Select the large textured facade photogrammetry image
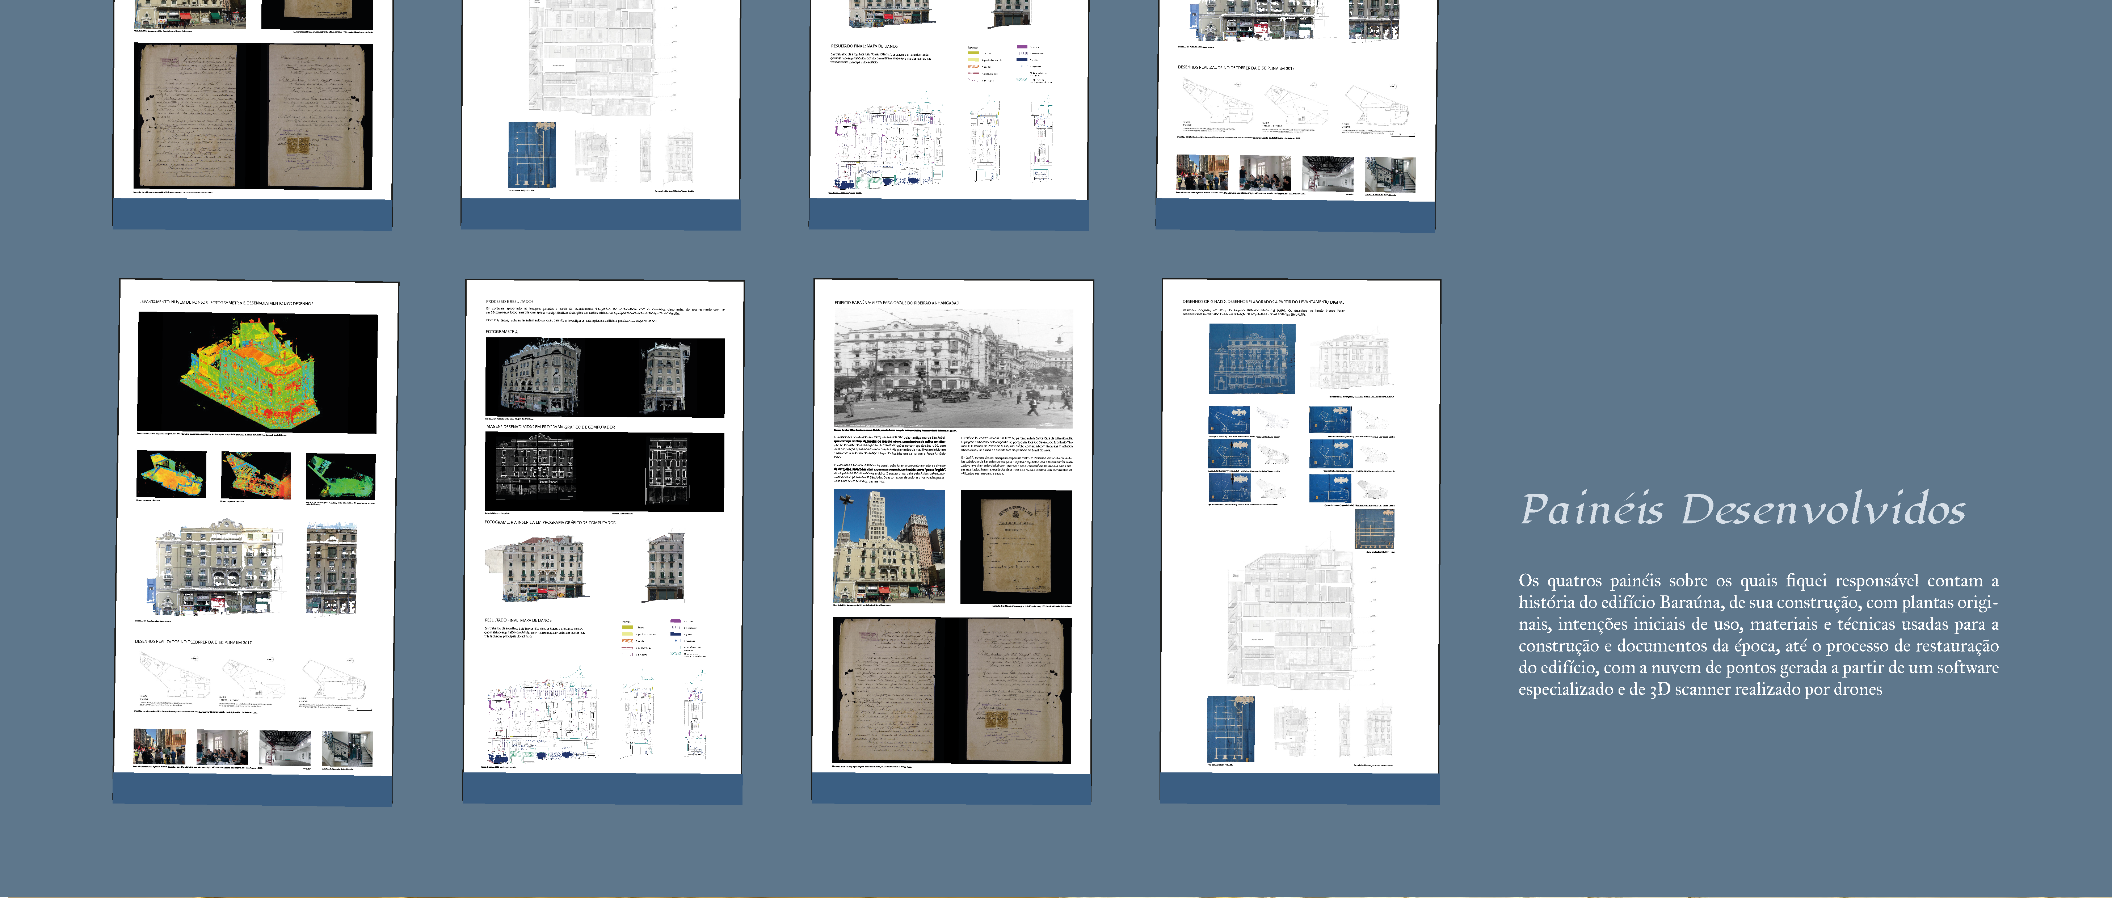This screenshot has width=2112, height=898. click(x=218, y=568)
